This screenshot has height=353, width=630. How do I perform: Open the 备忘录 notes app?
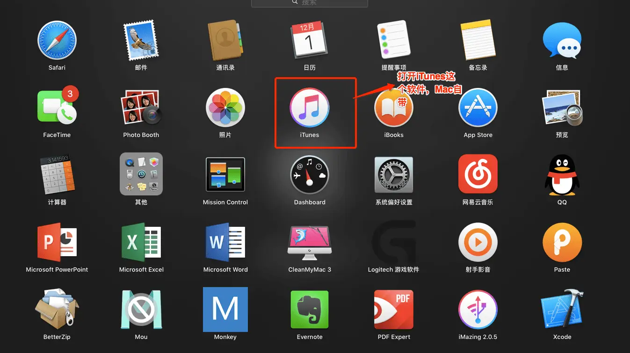[478, 40]
